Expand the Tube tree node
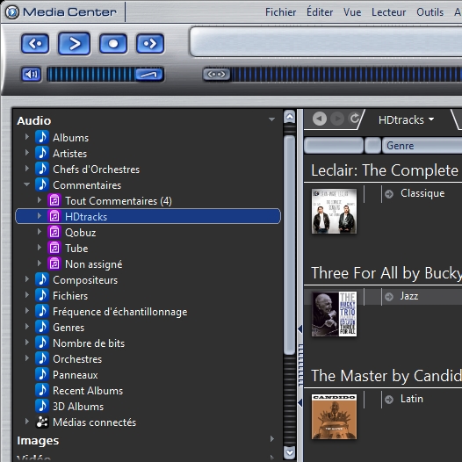The image size is (462, 462). (40, 248)
